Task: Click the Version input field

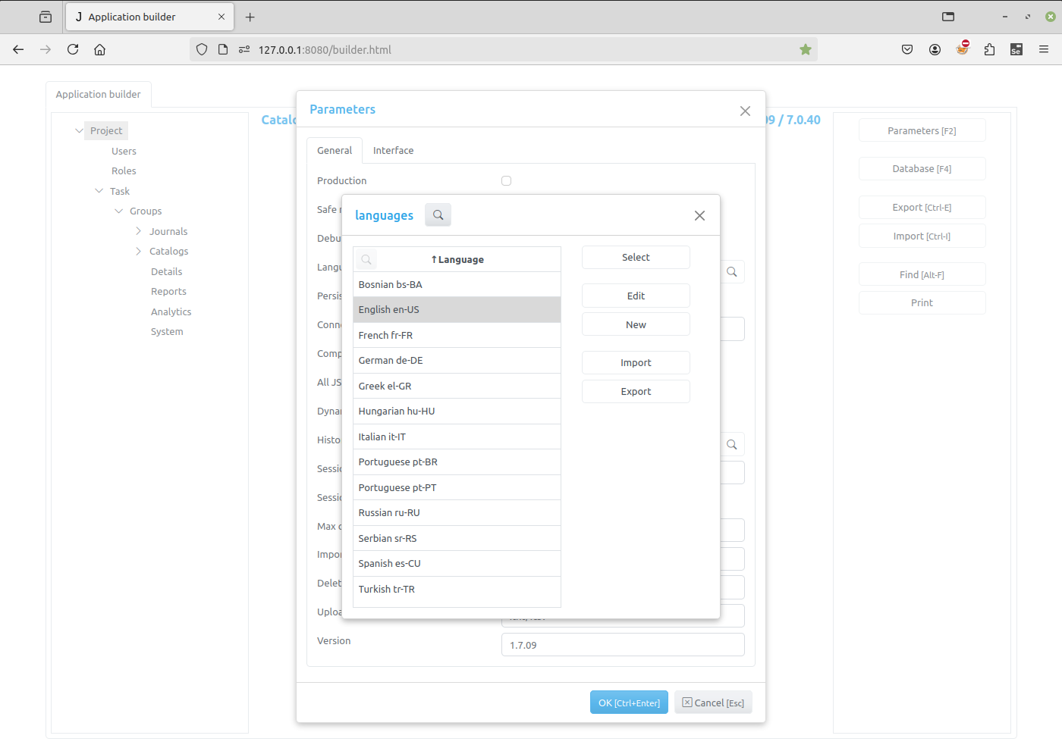Action: (622, 645)
